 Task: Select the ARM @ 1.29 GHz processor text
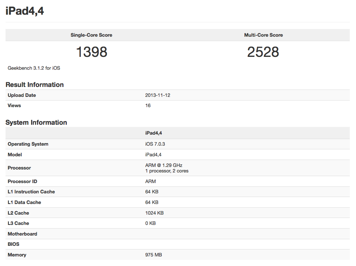[163, 165]
